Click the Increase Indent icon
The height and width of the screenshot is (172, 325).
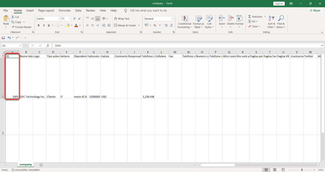(109, 25)
